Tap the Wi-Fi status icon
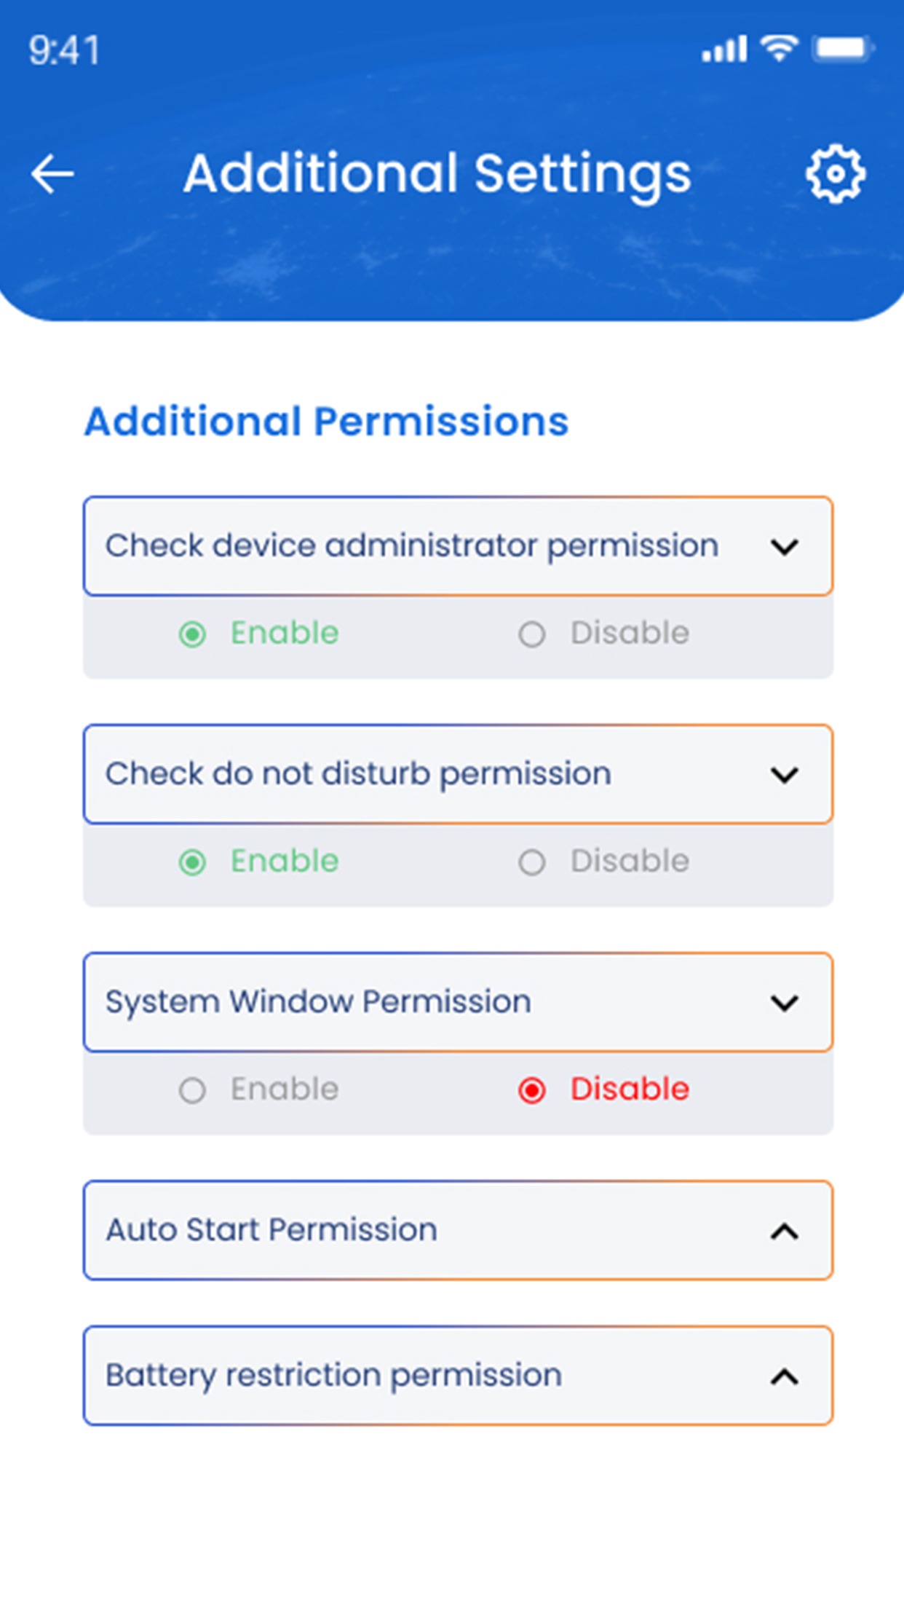The height and width of the screenshot is (1608, 904). 779,49
